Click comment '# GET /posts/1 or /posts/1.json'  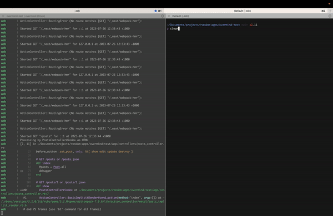(x=60, y=182)
